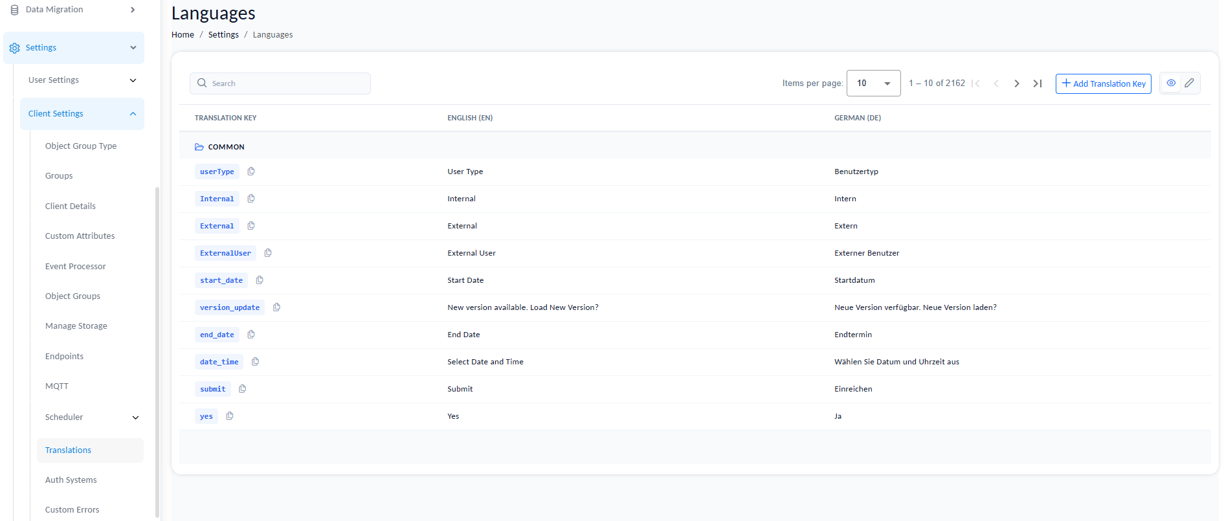The width and height of the screenshot is (1224, 521).
Task: Collapse the Client Settings section
Action: pyautogui.click(x=133, y=114)
